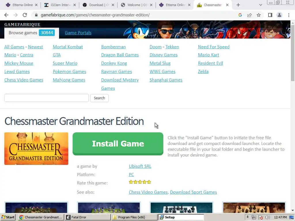Switch to Program Files (x86) taskbar window
The height and width of the screenshot is (221, 295).
pyautogui.click(x=134, y=217)
